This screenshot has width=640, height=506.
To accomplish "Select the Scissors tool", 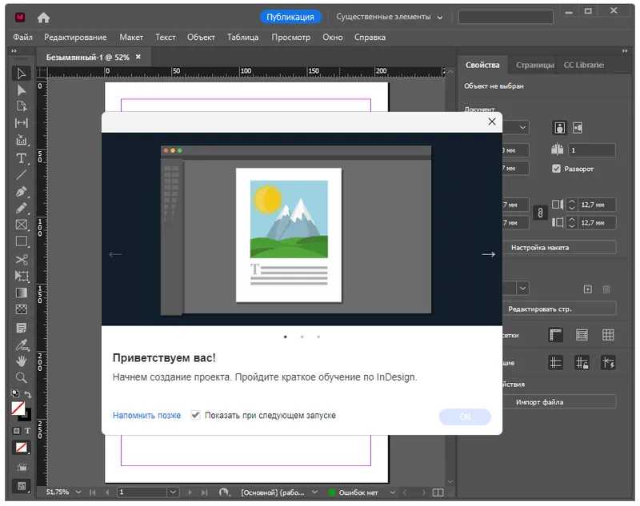I will [22, 259].
